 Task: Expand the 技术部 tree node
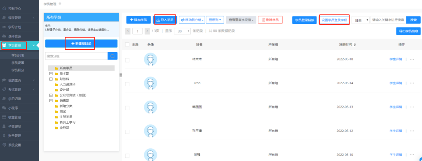(51, 74)
